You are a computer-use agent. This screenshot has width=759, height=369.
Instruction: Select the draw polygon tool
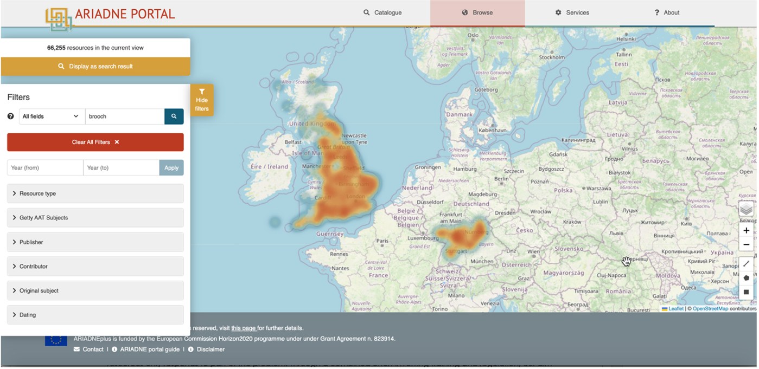tap(746, 278)
